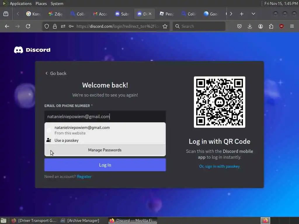The height and width of the screenshot is (224, 299).
Task: Click the saved password key icon
Action: pos(71,26)
